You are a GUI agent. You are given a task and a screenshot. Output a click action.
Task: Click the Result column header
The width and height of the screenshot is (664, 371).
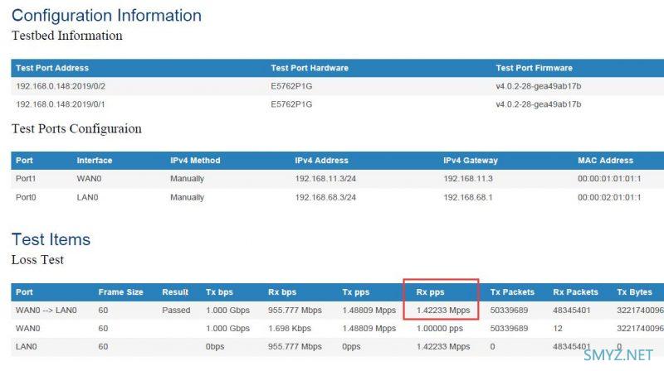[175, 292]
